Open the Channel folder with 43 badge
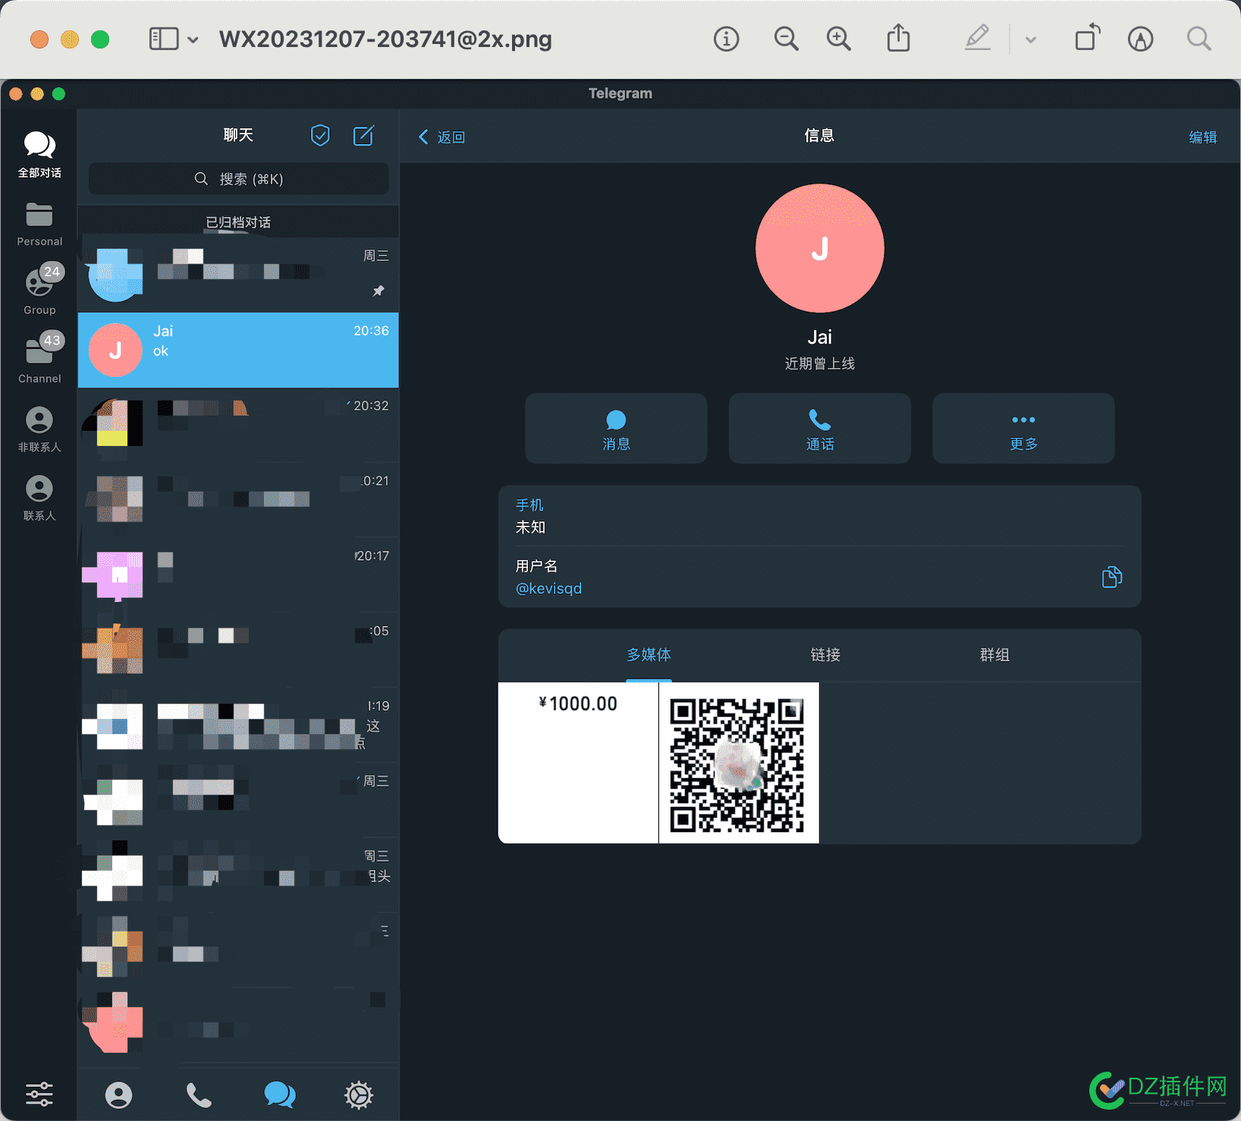Image resolution: width=1241 pixels, height=1121 pixels. [39, 359]
